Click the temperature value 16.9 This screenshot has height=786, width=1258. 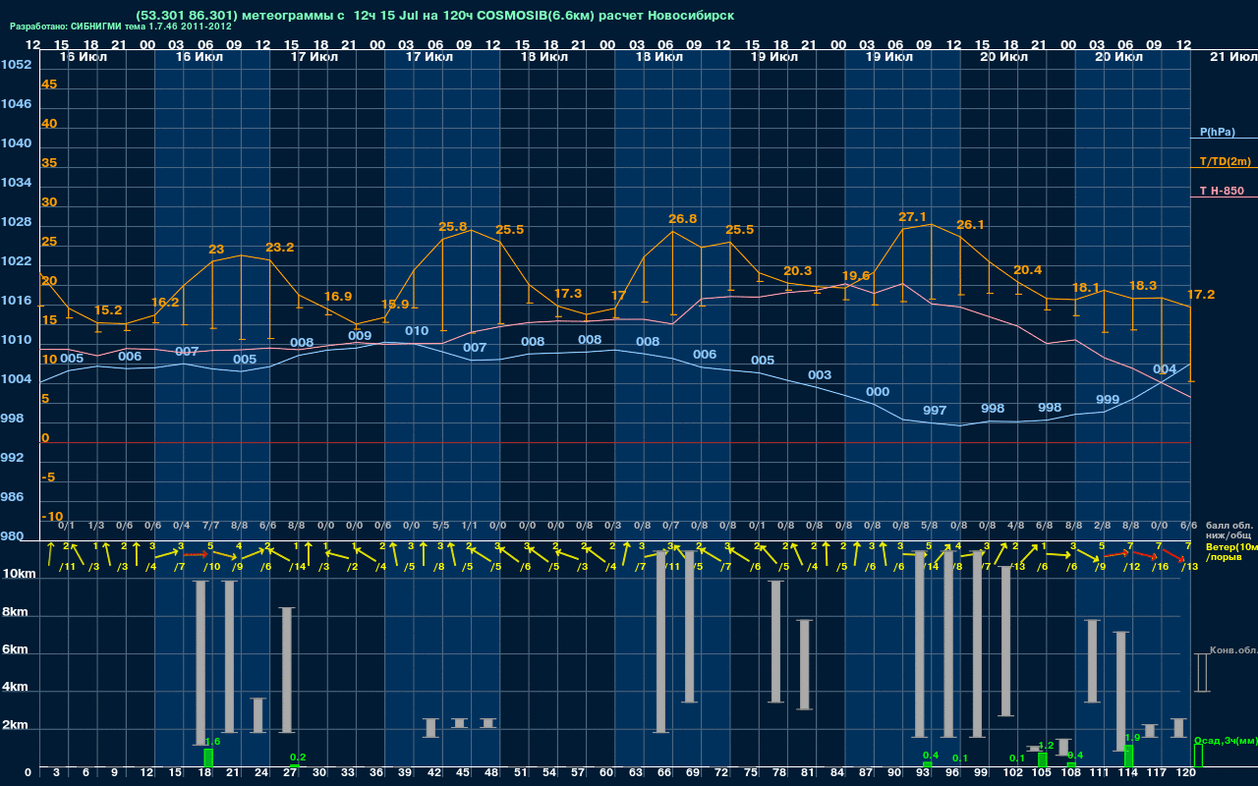tap(338, 297)
